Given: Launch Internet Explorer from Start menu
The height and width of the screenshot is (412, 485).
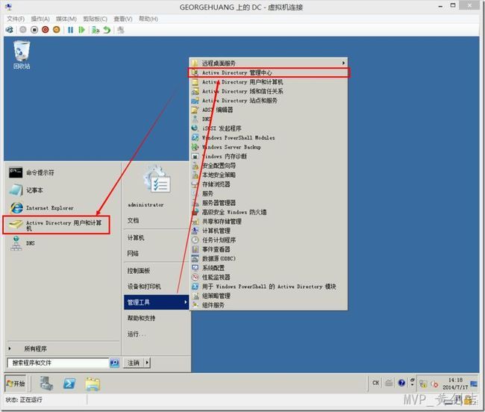Looking at the screenshot, I should pyautogui.click(x=63, y=207).
